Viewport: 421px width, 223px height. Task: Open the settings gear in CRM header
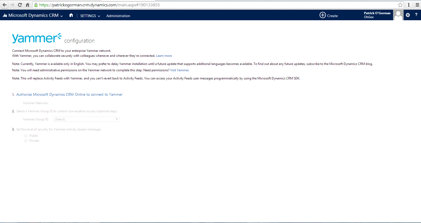point(408,15)
